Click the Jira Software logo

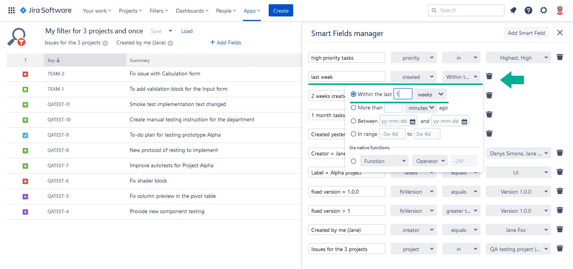(46, 10)
